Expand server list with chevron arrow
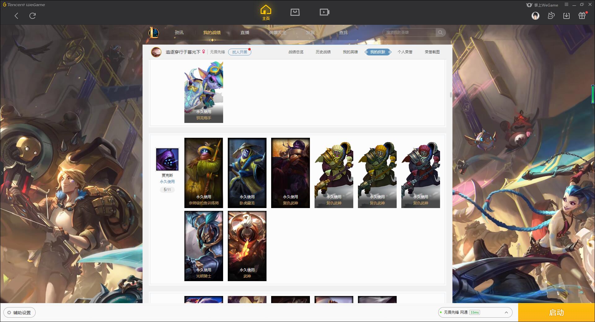 tap(506, 312)
